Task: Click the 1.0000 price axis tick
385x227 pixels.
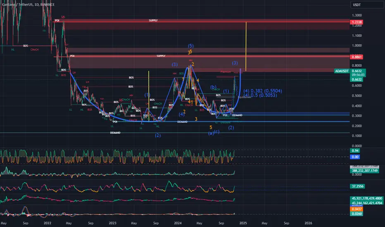Action: tap(357, 45)
